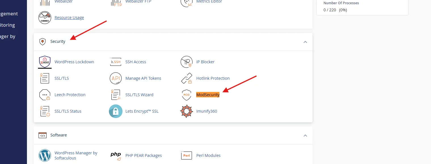The height and width of the screenshot is (164, 431).
Task: Open the Leech Protection icon
Action: tap(45, 95)
